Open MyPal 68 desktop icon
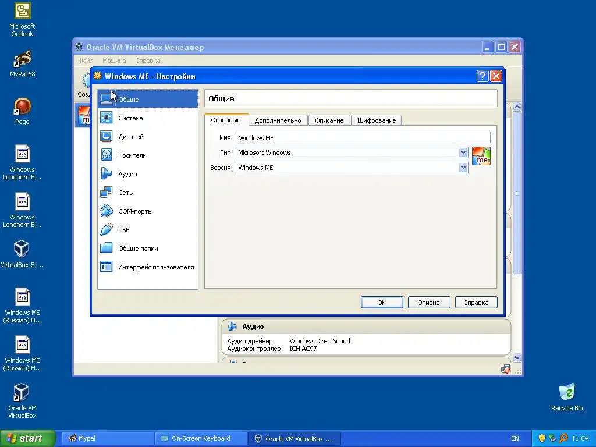The width and height of the screenshot is (596, 447). pos(22,64)
